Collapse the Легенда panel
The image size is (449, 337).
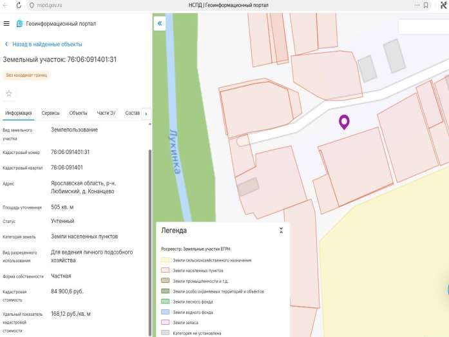(281, 230)
